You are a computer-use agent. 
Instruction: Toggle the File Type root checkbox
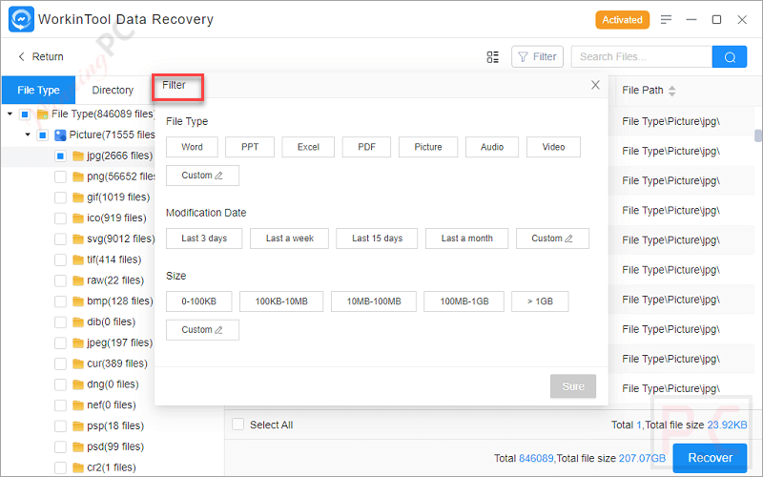(x=25, y=114)
